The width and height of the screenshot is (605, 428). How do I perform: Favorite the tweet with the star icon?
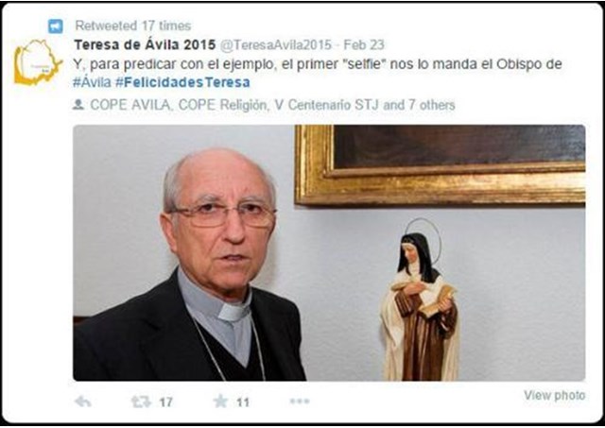(x=220, y=402)
